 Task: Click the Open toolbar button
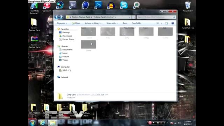coord(76,23)
